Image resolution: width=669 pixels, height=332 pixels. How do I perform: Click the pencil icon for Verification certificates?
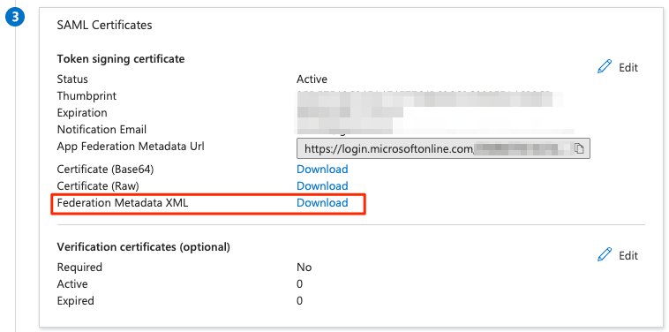[605, 254]
